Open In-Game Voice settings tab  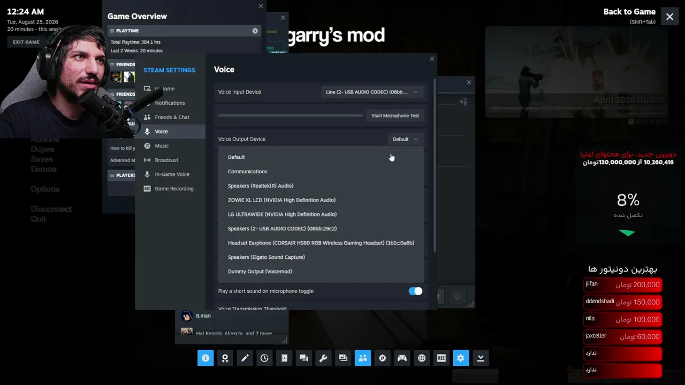[170, 174]
